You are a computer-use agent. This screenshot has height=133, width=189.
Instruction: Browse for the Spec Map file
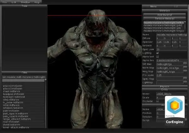(185, 79)
